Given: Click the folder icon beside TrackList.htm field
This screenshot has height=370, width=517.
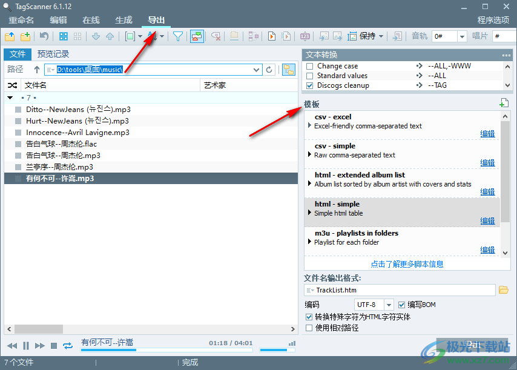Looking at the screenshot, I should 504,290.
